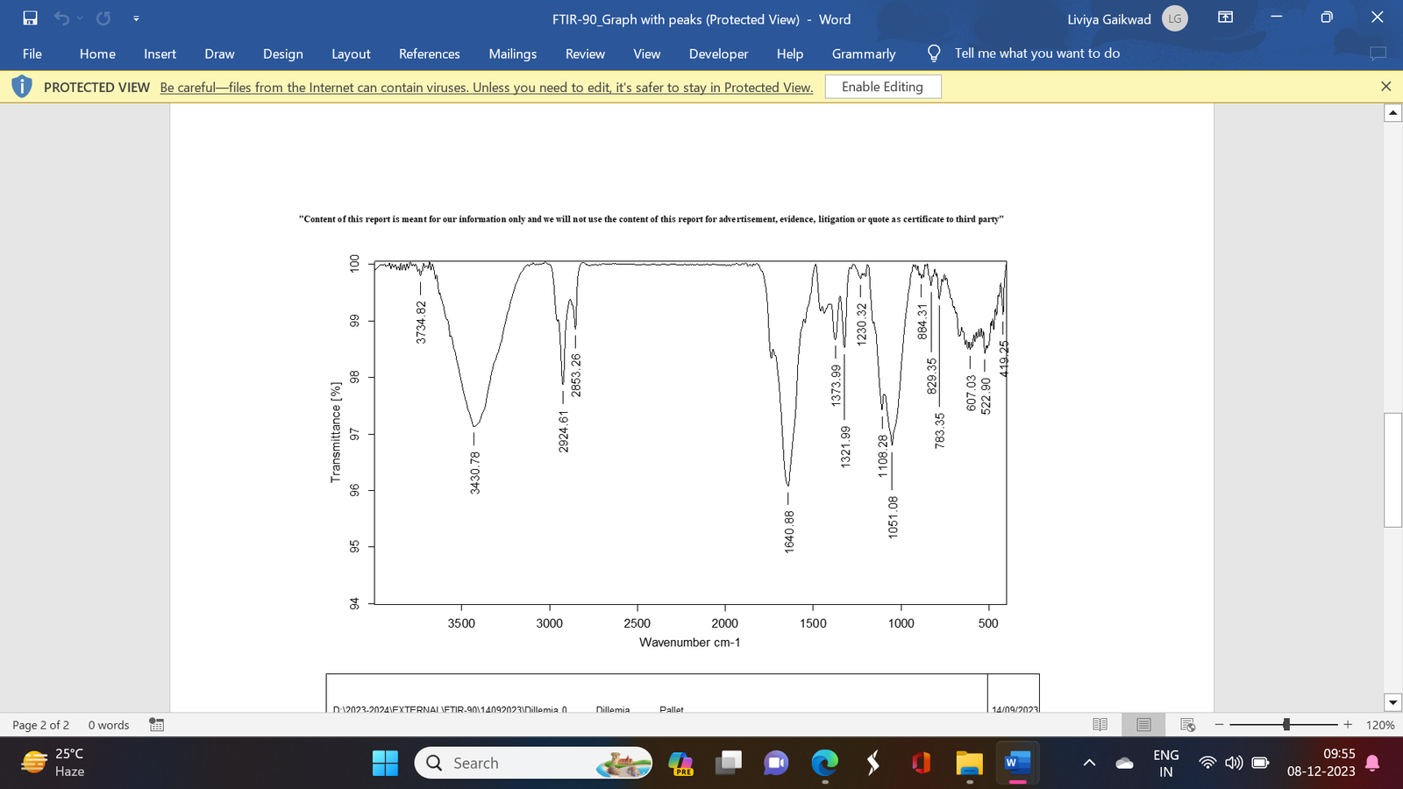Open the Undo history dropdown arrow
Image resolution: width=1403 pixels, height=789 pixels.
[x=80, y=18]
